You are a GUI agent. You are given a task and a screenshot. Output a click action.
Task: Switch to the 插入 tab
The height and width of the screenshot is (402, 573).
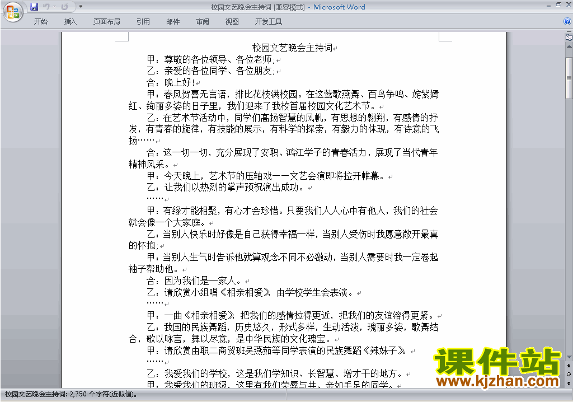point(70,22)
